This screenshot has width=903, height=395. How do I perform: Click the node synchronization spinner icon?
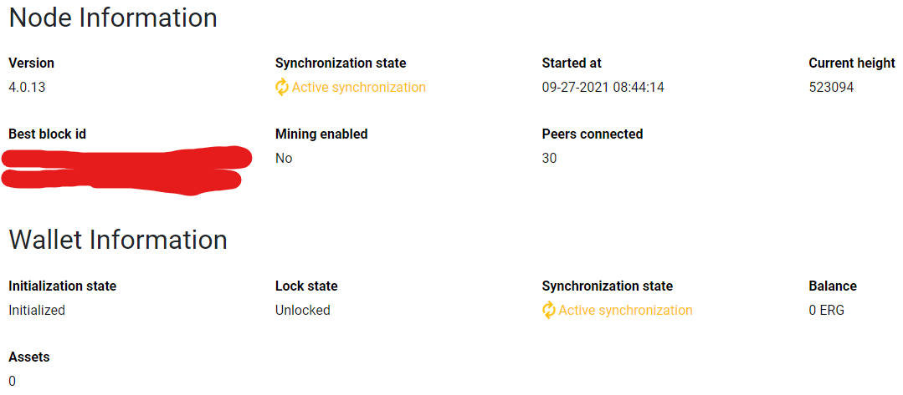coord(282,87)
